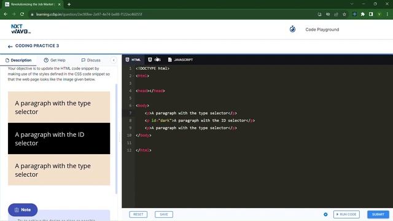Switch to the Description tab

[18, 60]
